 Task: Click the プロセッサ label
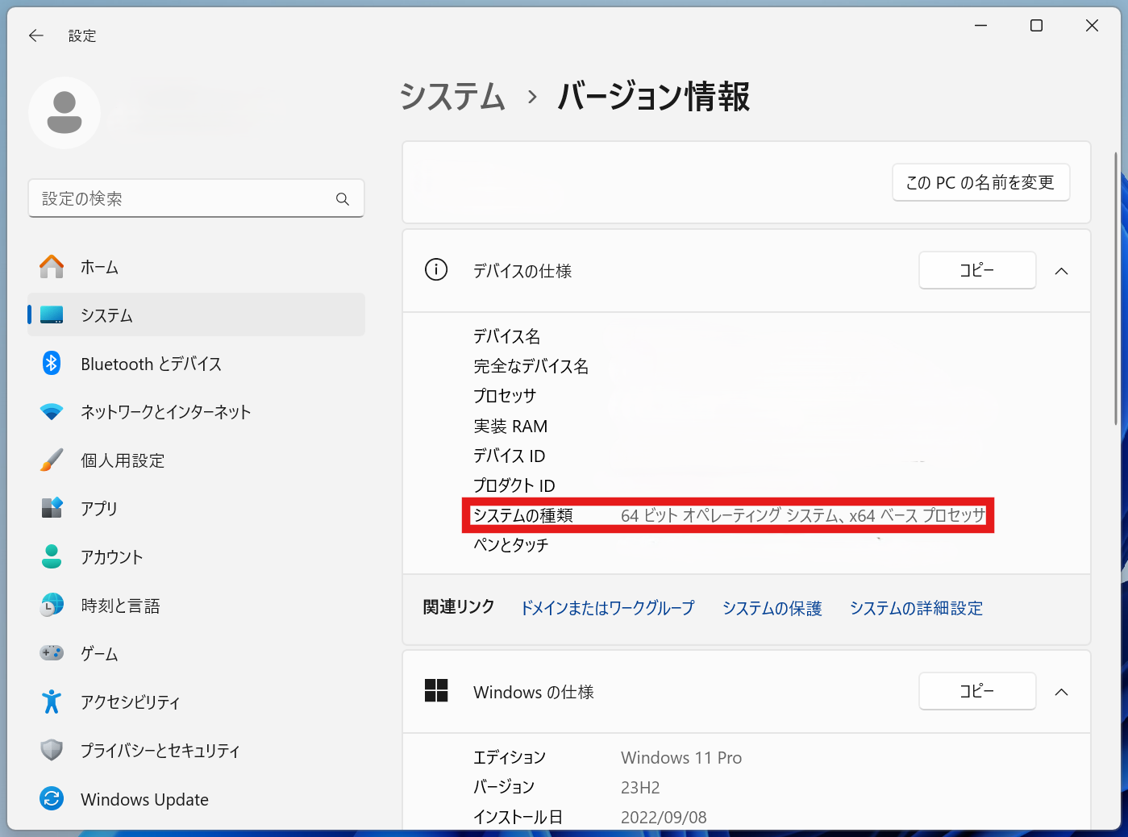coord(505,396)
